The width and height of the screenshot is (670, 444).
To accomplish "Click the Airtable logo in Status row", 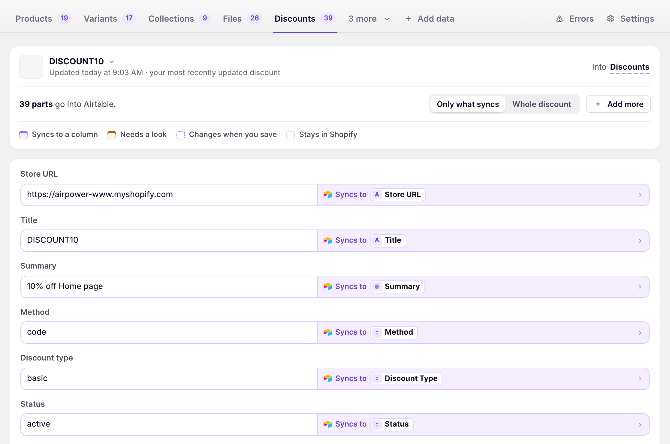I will coord(327,424).
